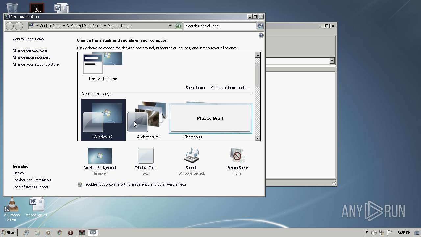Viewport: 421px width, 237px height.
Task: Expand the Control Panel breadcrumb arrow
Action: 63,26
